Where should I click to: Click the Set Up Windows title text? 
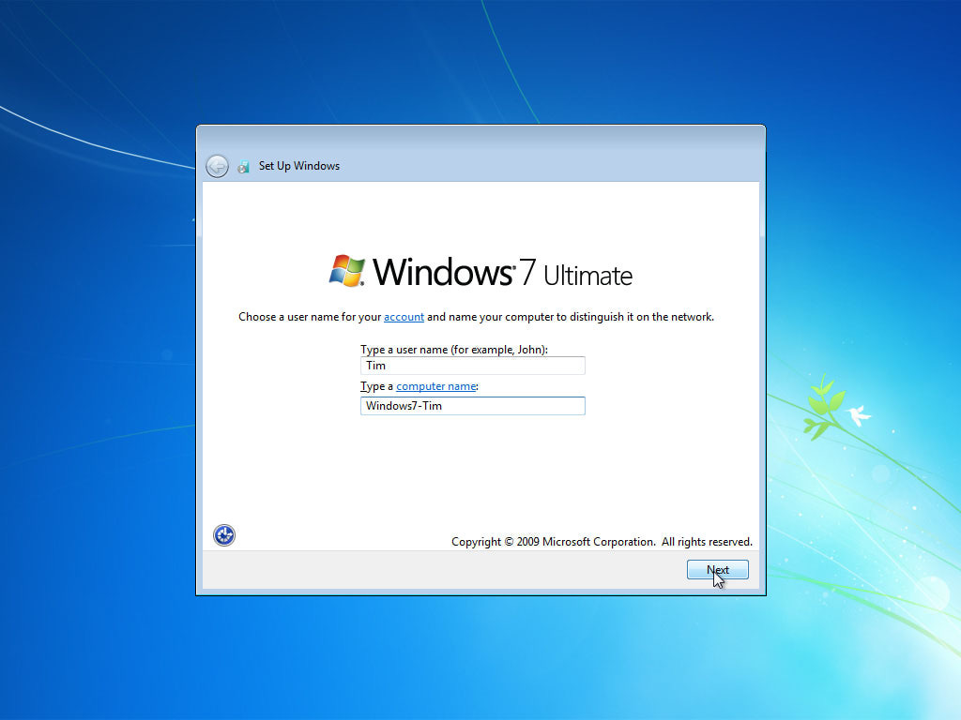(298, 166)
